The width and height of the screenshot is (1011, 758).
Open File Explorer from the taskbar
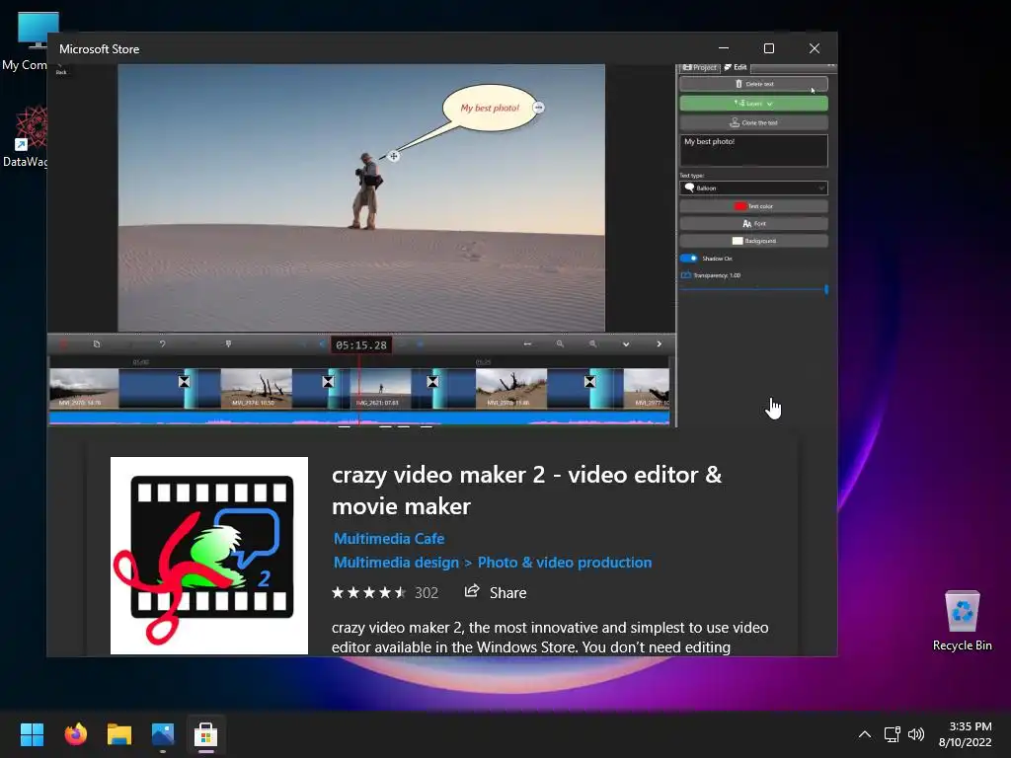click(x=119, y=734)
